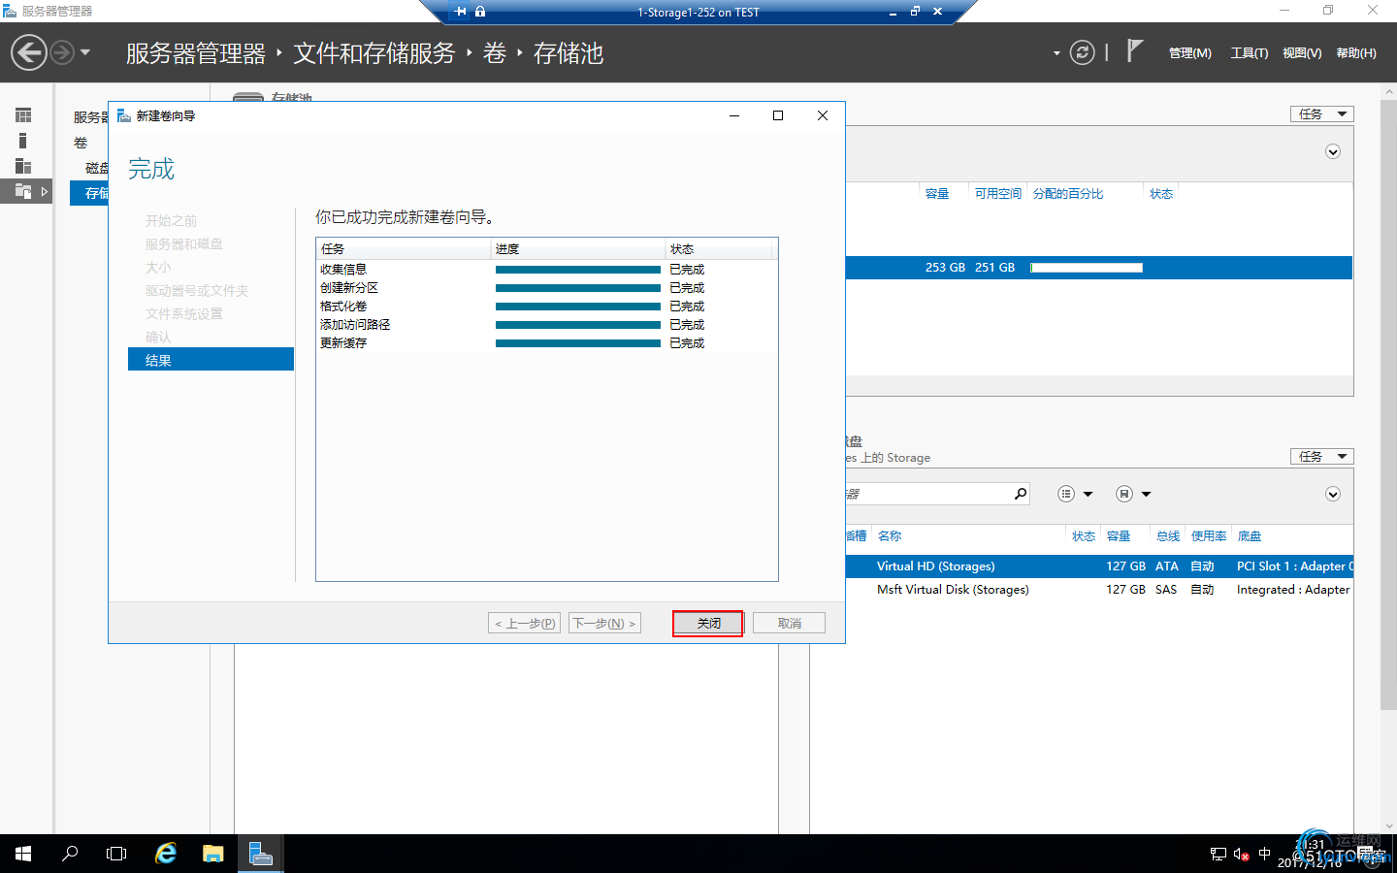
Task: Click 卷 in the left navigation pane
Action: click(81, 143)
